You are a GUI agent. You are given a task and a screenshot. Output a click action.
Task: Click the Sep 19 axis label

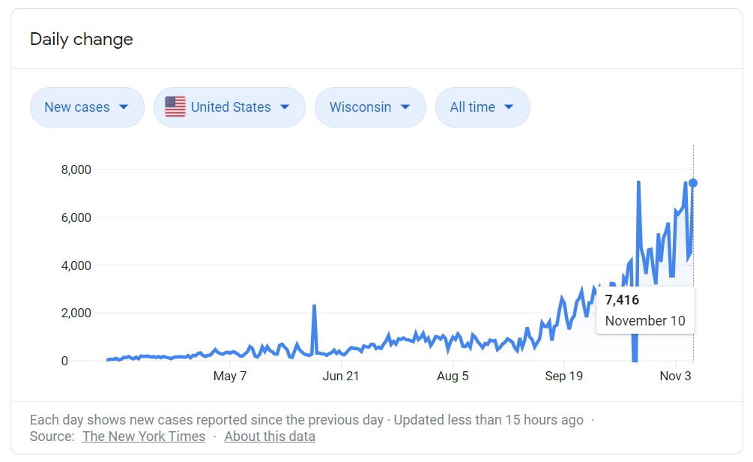tap(564, 376)
